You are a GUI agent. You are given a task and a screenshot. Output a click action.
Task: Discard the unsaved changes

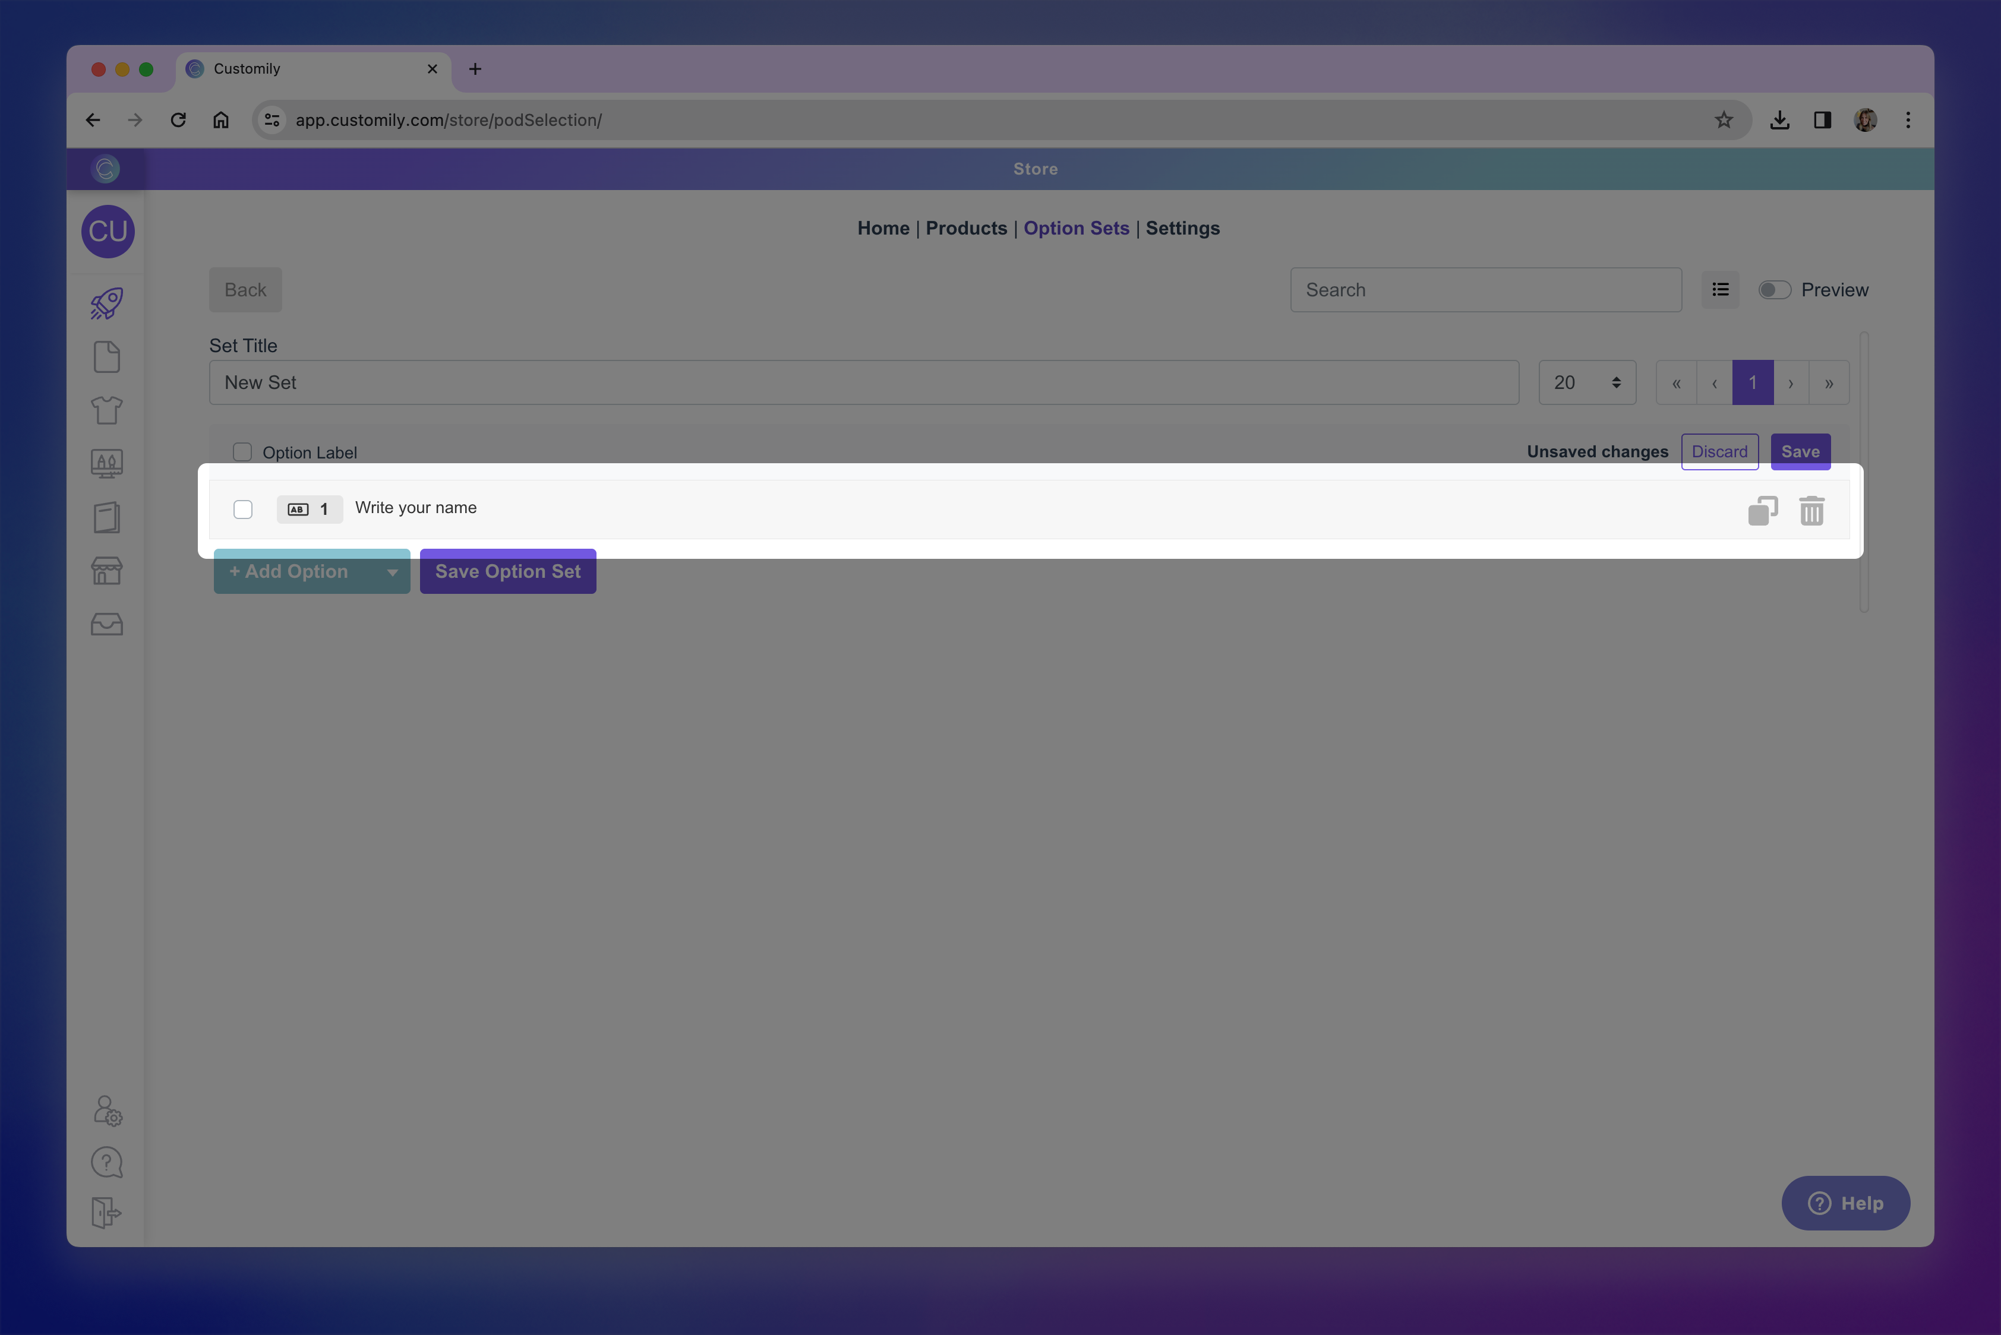click(1719, 452)
